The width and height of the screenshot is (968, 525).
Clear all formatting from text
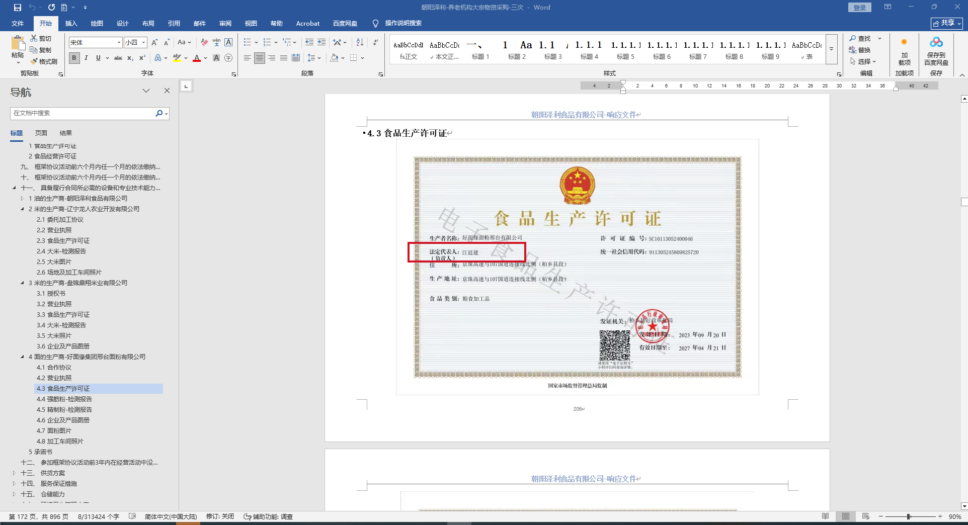click(204, 42)
